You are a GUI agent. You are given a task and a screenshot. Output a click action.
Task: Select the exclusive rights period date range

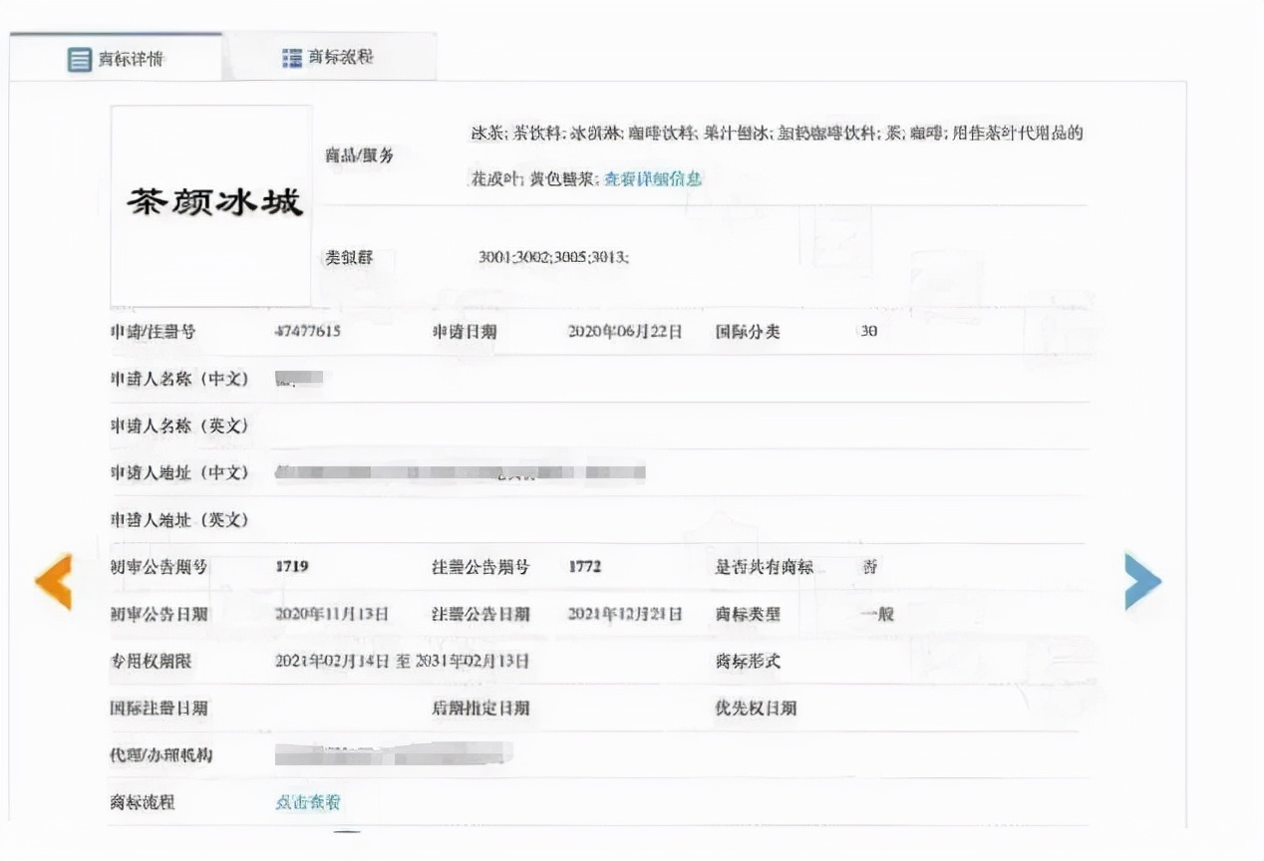pos(402,661)
